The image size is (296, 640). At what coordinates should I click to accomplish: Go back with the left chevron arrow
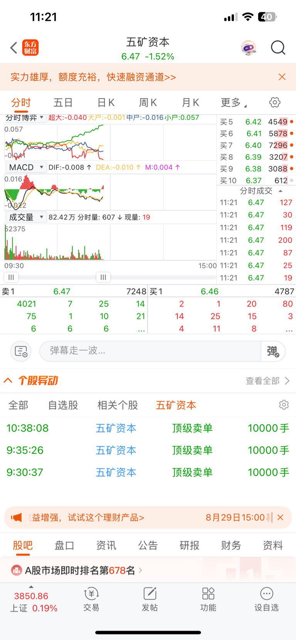pyautogui.click(x=14, y=48)
